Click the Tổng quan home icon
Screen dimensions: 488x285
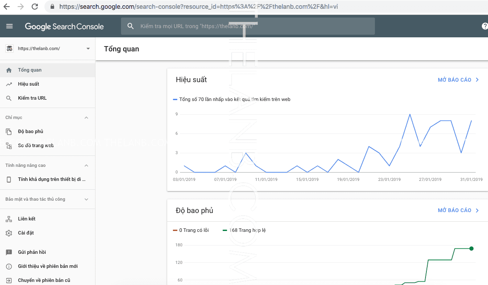click(x=9, y=70)
